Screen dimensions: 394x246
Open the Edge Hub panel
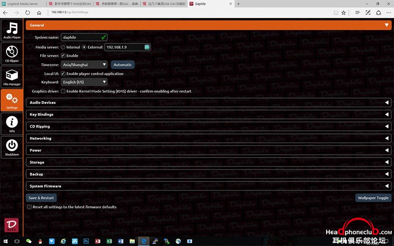point(358,13)
